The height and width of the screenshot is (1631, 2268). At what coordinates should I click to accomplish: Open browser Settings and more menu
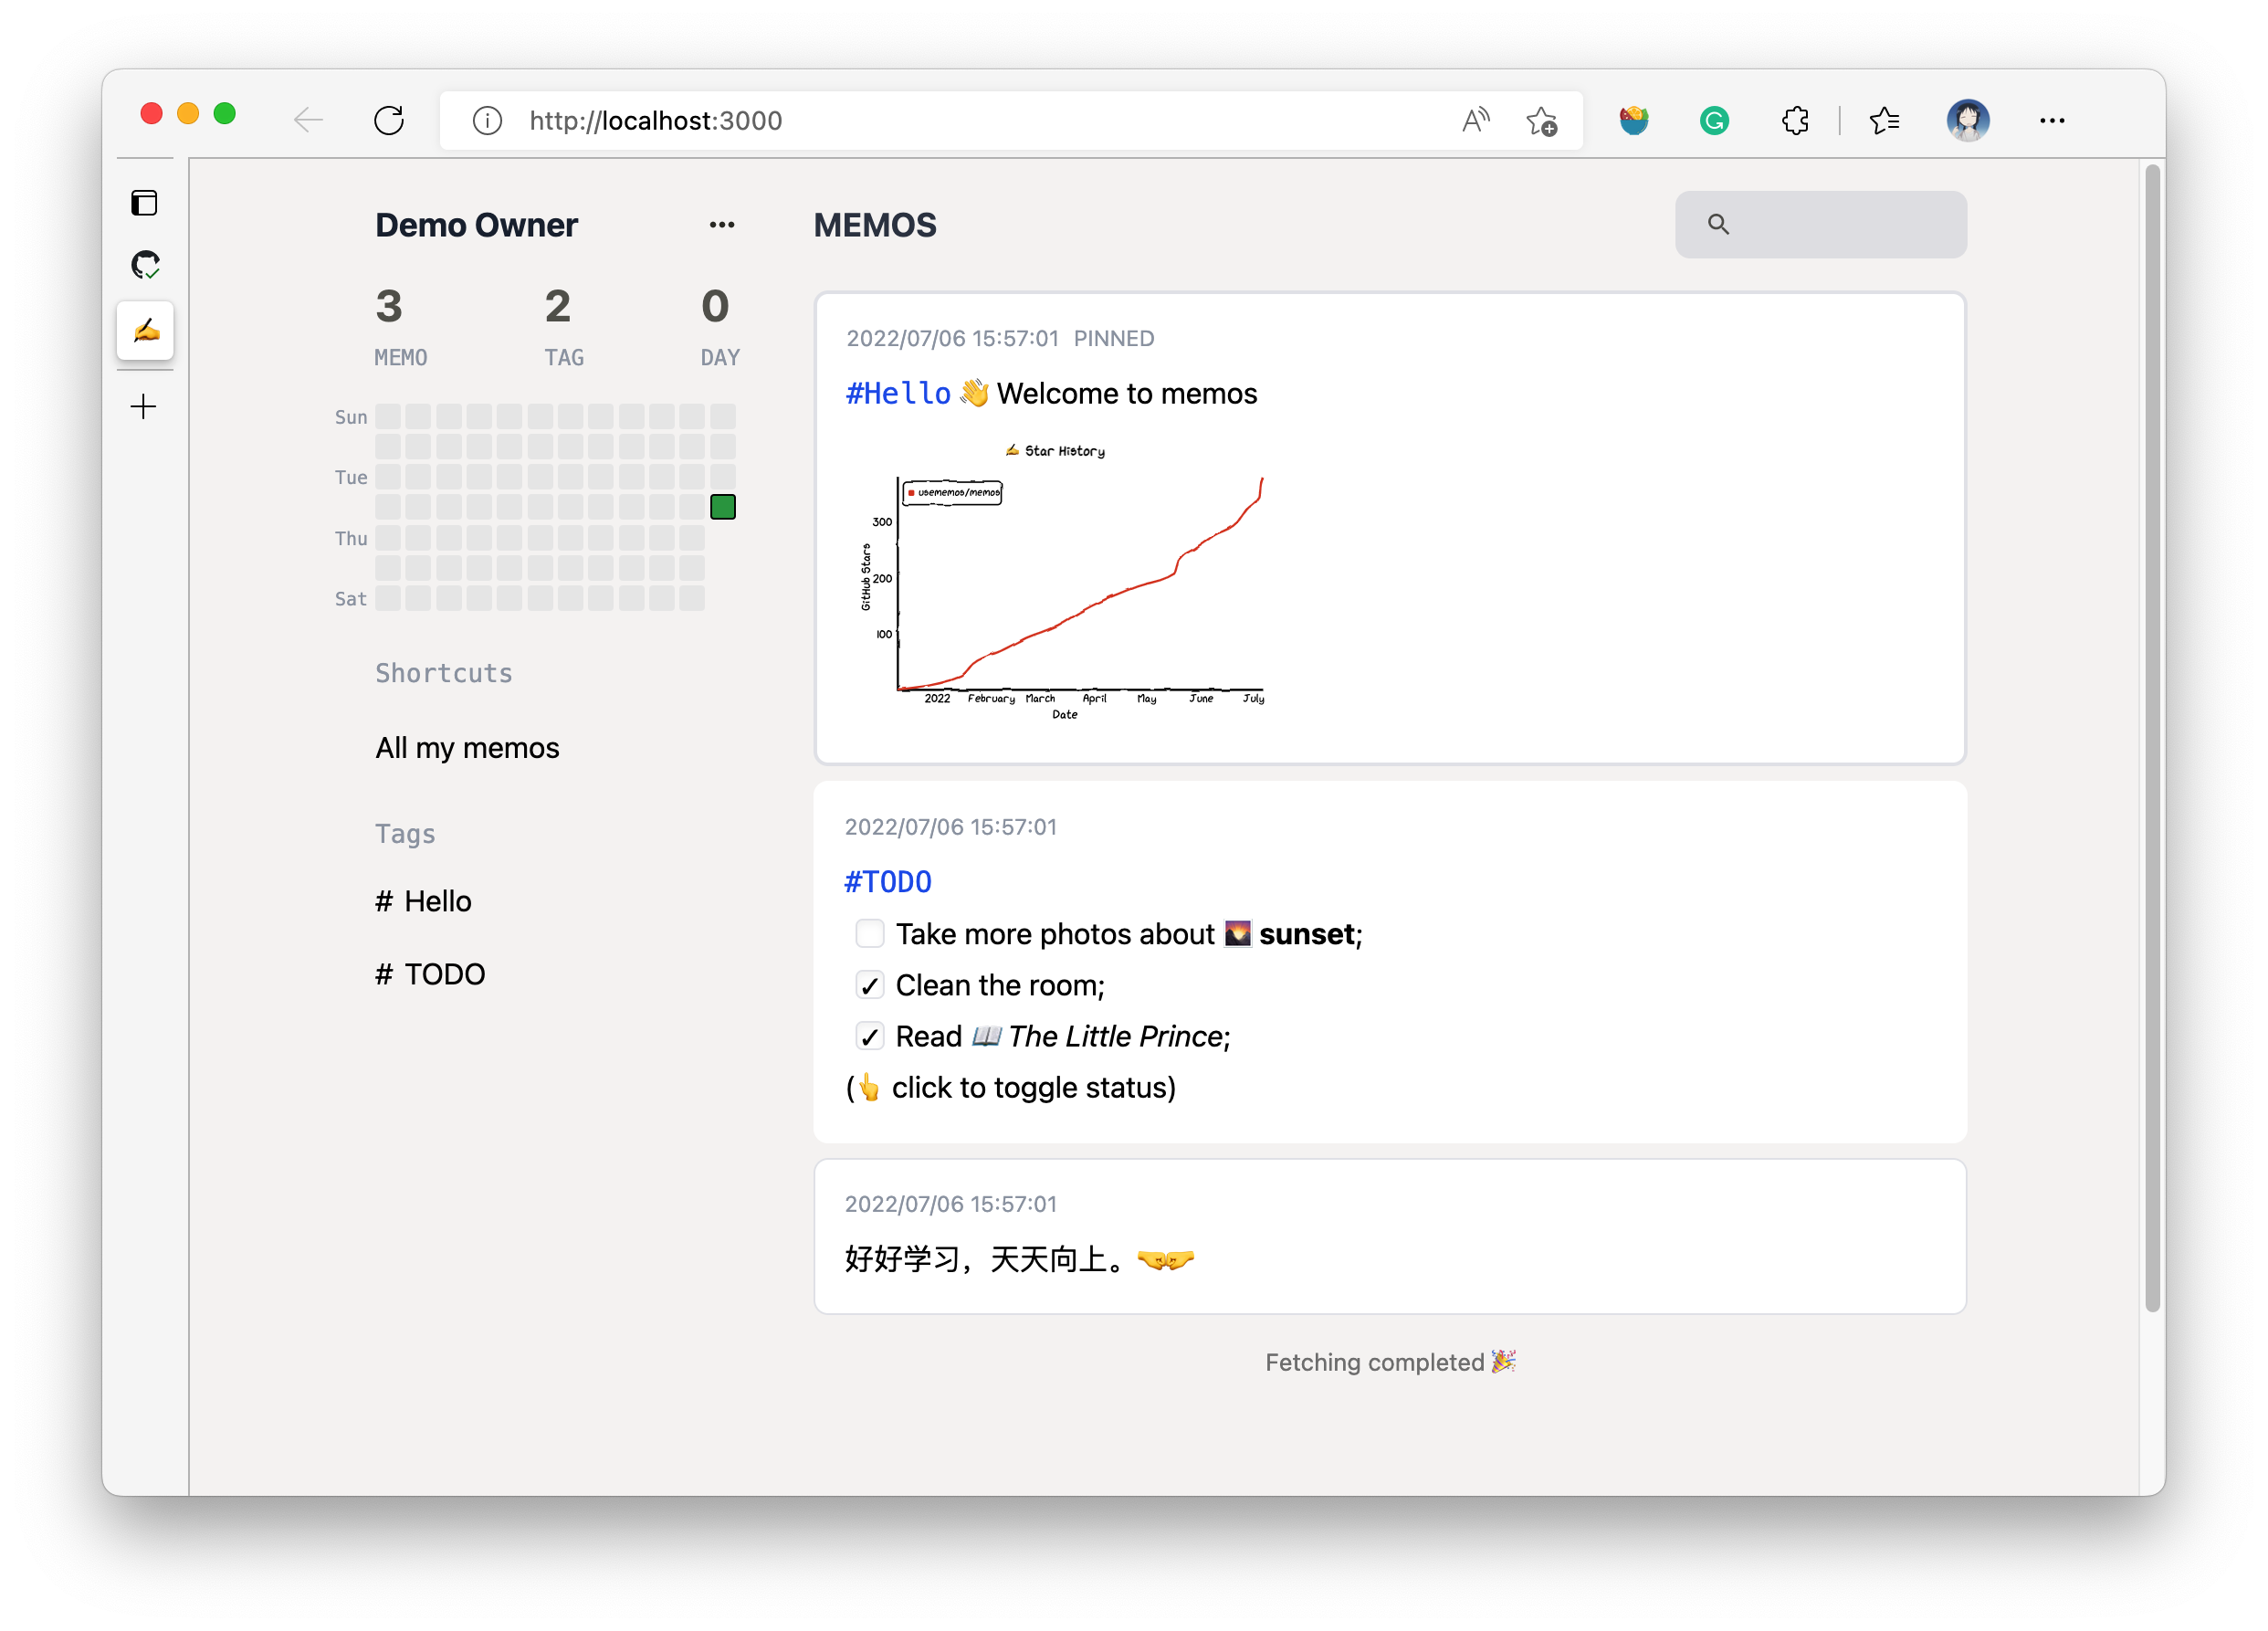(x=2052, y=121)
